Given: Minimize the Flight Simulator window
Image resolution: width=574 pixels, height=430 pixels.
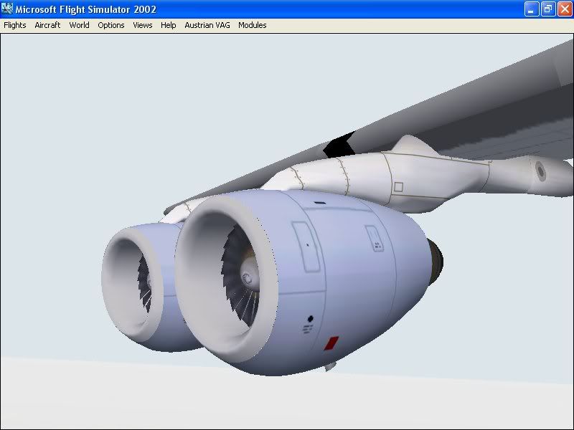Looking at the screenshot, I should pyautogui.click(x=531, y=9).
